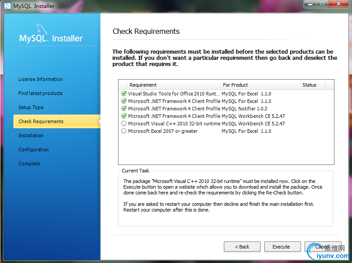Screen dimensions: 352x263
Task: Click the Back button
Action: [x=242, y=247]
